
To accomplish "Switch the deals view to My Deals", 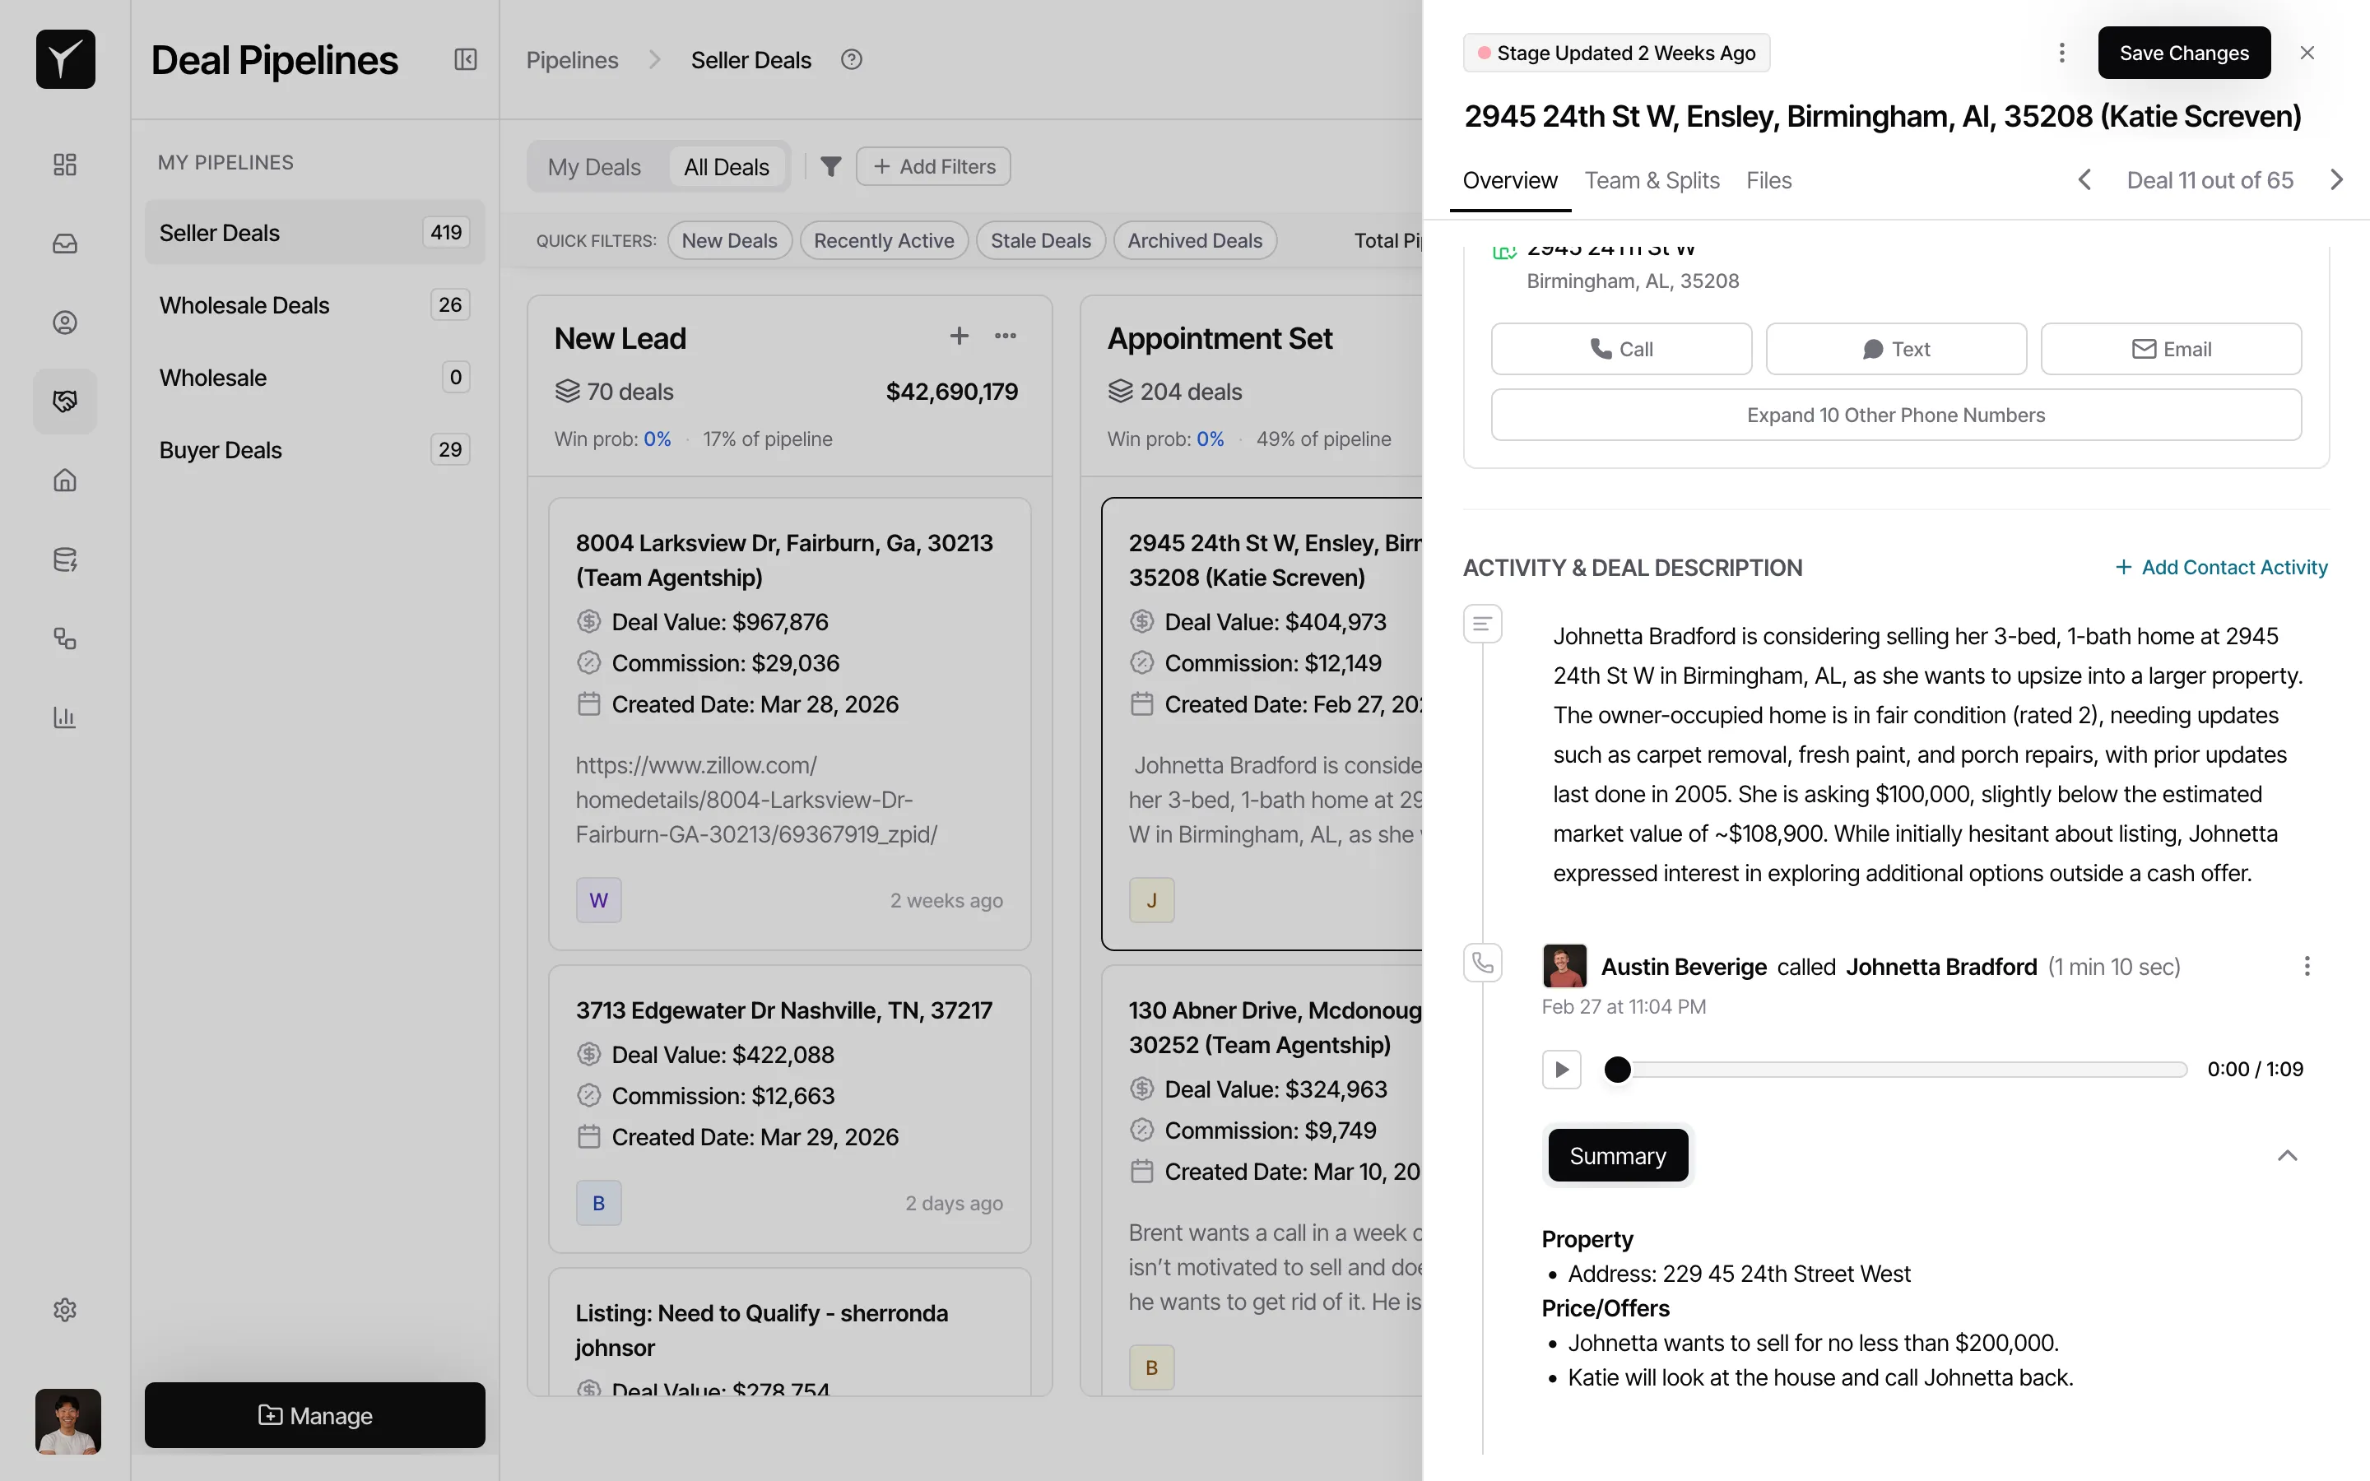I will (x=594, y=166).
